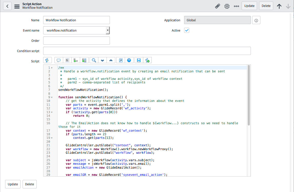
Task: Find next match with down chevron
Action: [x=102, y=60]
